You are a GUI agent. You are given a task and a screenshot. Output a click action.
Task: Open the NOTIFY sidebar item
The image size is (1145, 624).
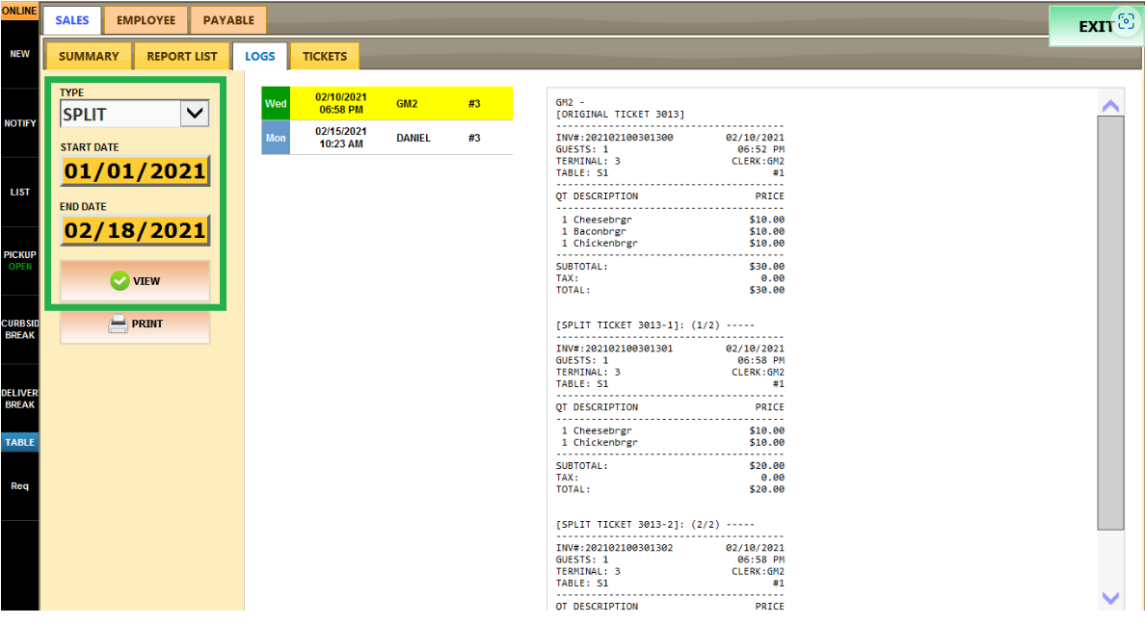coord(19,123)
